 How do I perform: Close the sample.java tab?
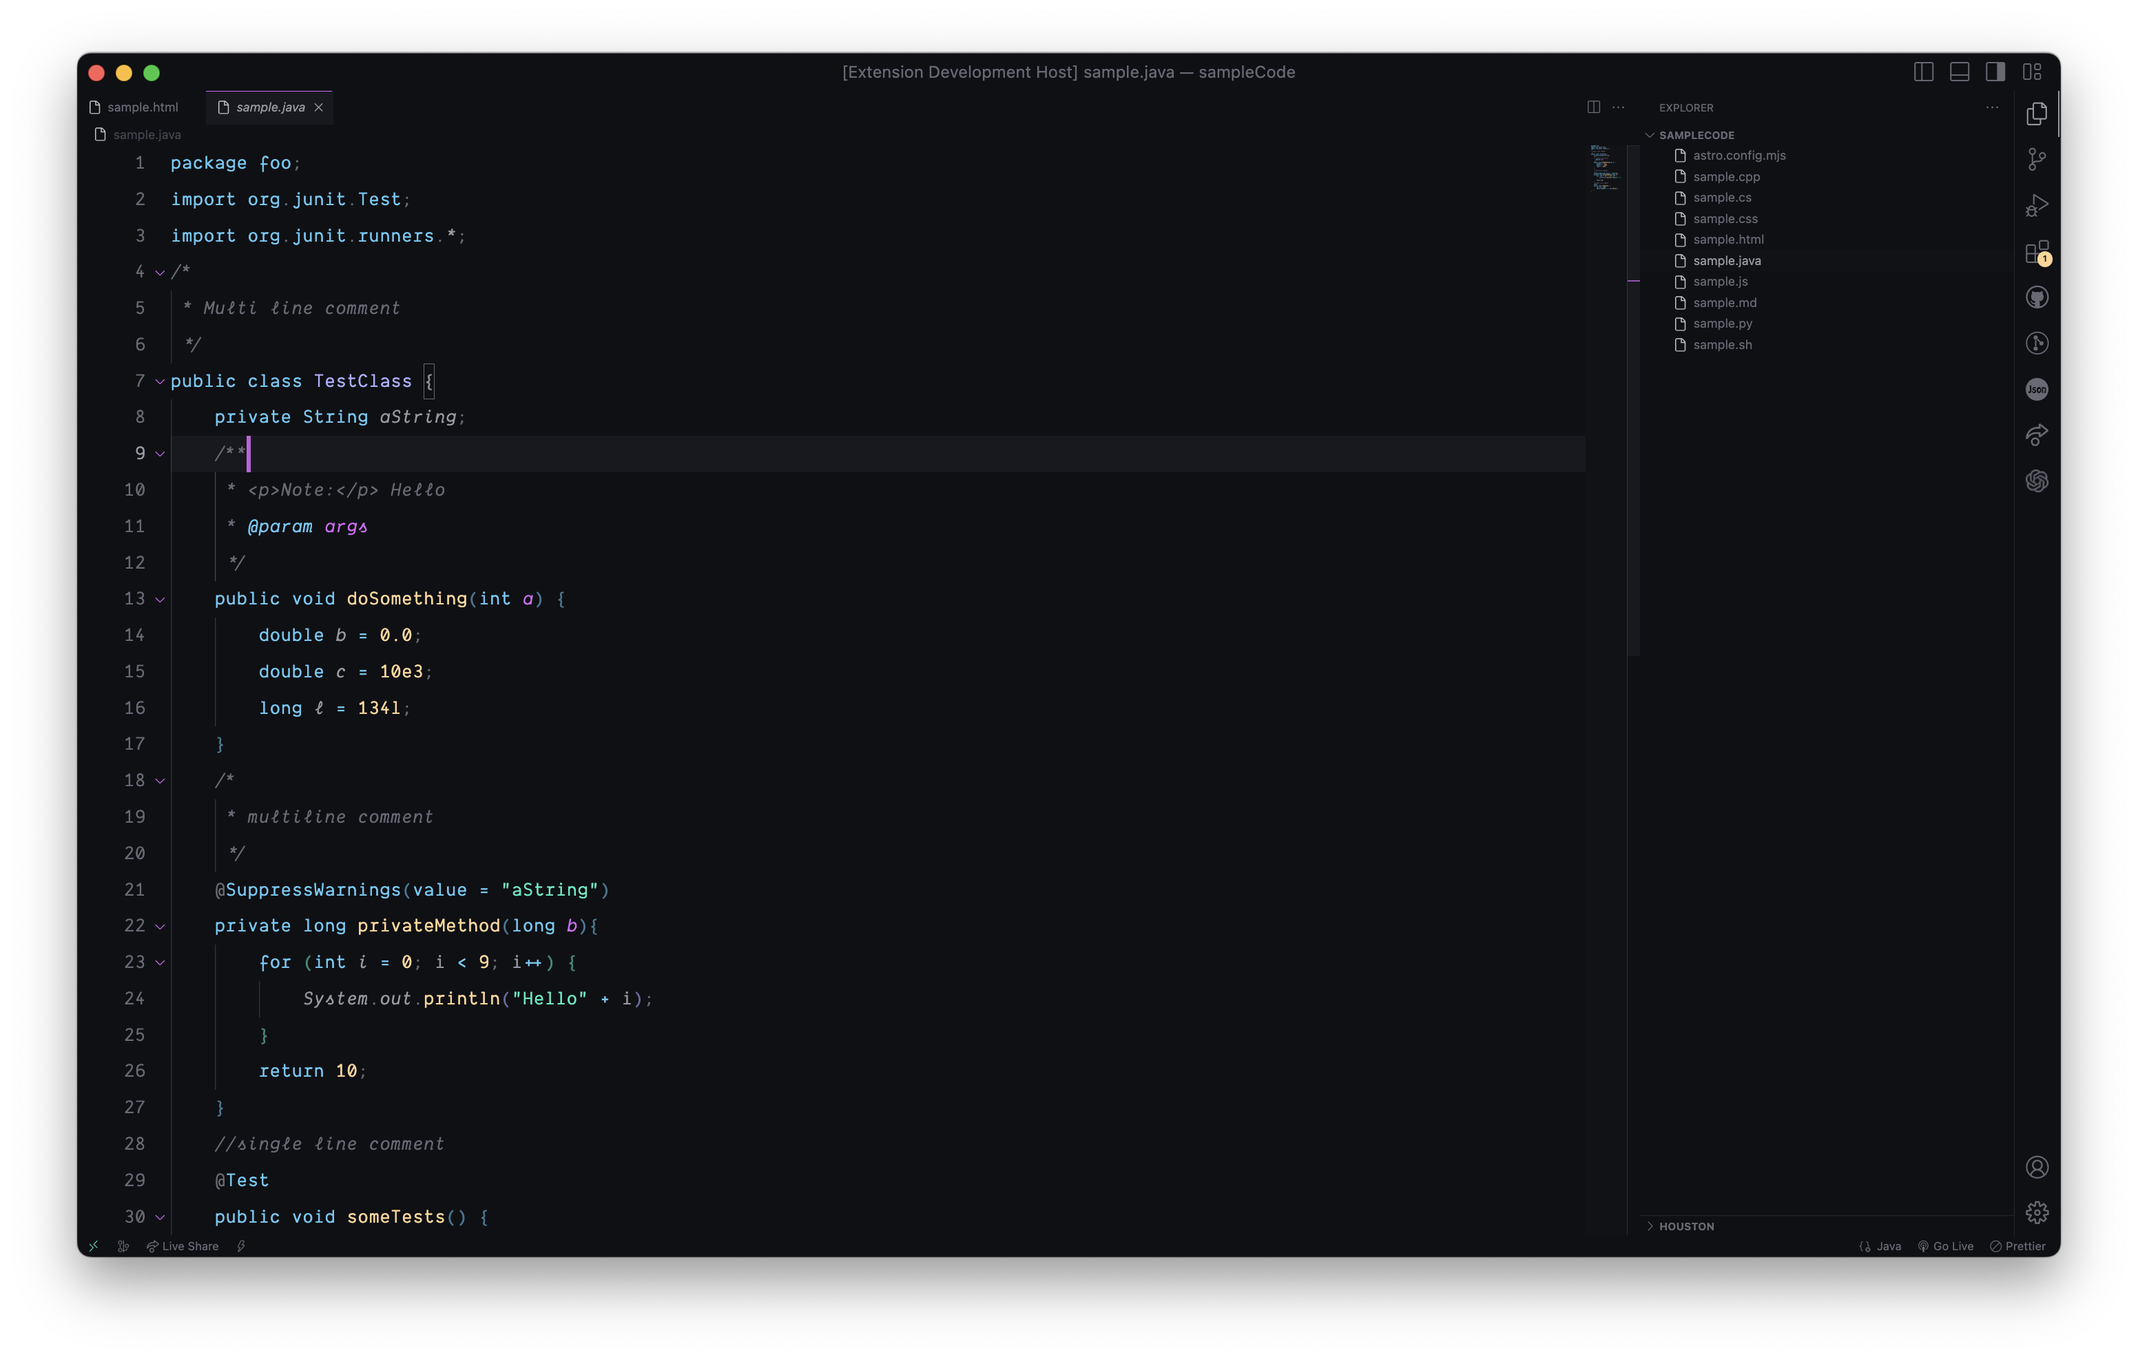319,107
